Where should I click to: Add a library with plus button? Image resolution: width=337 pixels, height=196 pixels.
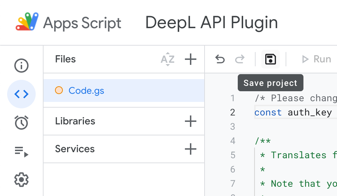pos(191,122)
